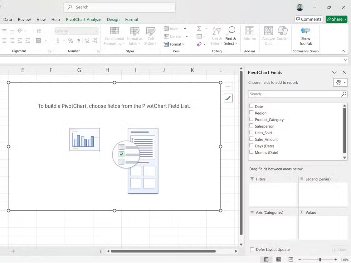Open the Format dropdown in Cells group

coord(175,44)
